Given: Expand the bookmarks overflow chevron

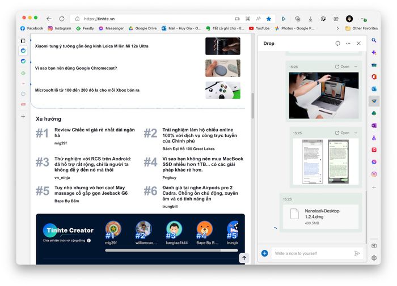Looking at the screenshot, I should click(x=337, y=28).
